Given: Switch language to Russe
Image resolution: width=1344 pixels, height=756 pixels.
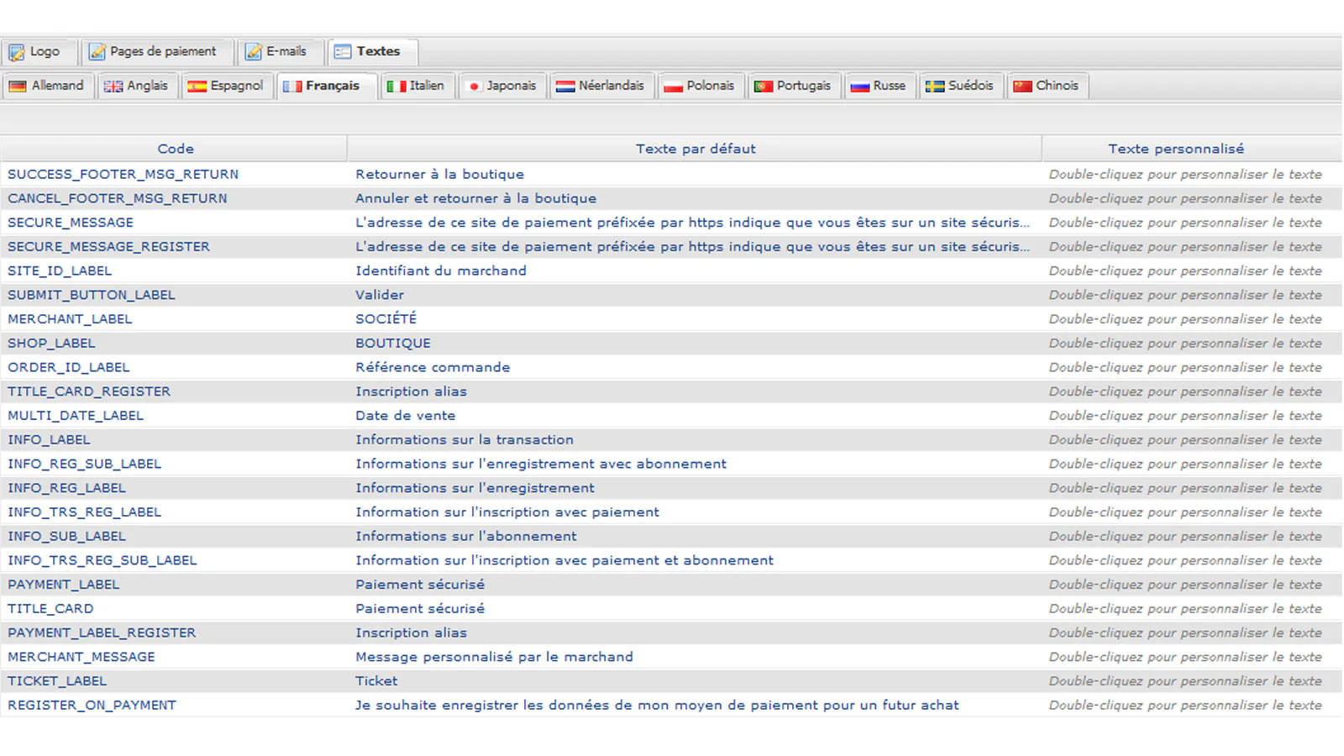Looking at the screenshot, I should pos(879,86).
